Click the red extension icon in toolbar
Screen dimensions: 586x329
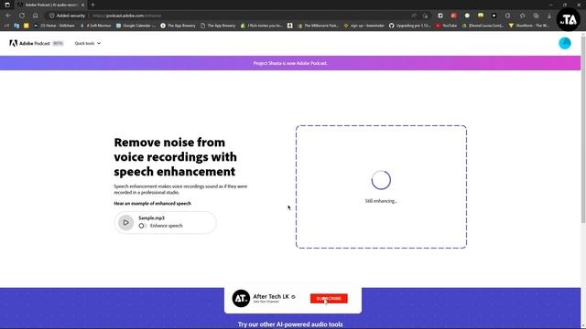(454, 16)
